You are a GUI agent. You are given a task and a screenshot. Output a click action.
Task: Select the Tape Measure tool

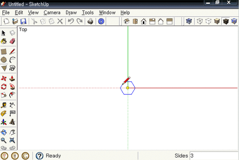[x=4, y=105]
